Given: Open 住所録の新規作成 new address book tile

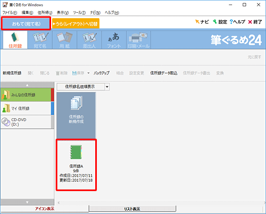Looking at the screenshot, I should [x=76, y=116].
